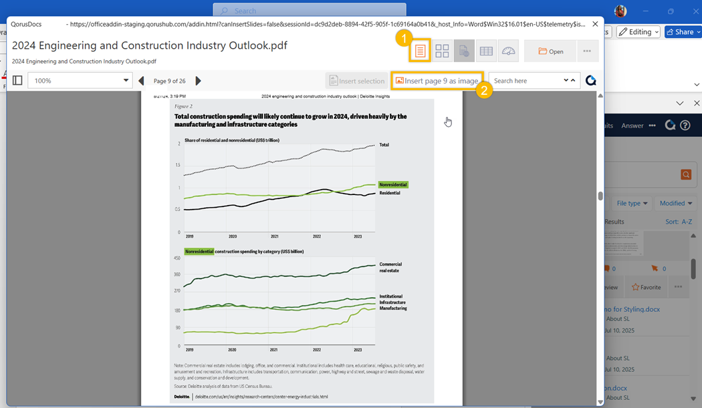This screenshot has height=408, width=702.
Task: Go to the next page arrow
Action: 199,81
